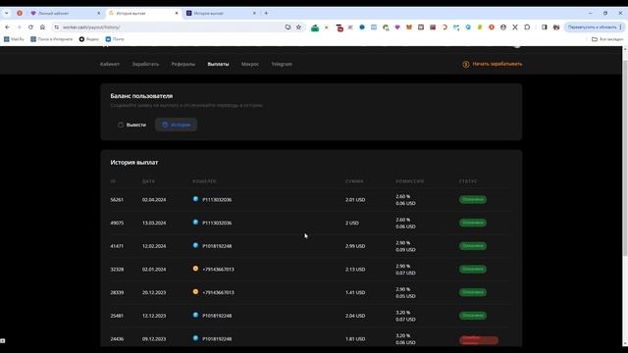Click green status badge in row 56261
This screenshot has height=353, width=628.
pos(473,199)
